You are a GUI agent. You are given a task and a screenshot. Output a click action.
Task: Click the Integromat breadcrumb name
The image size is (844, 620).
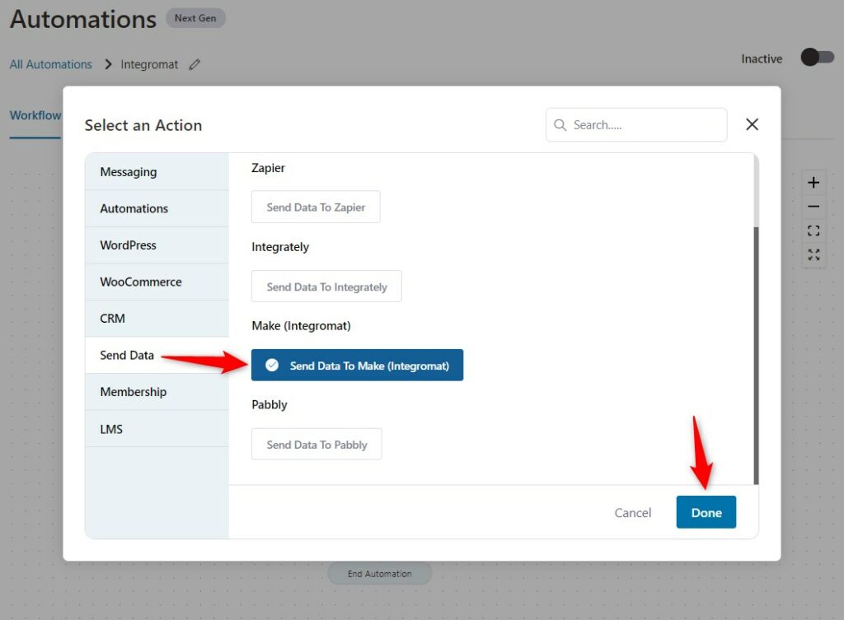point(149,64)
